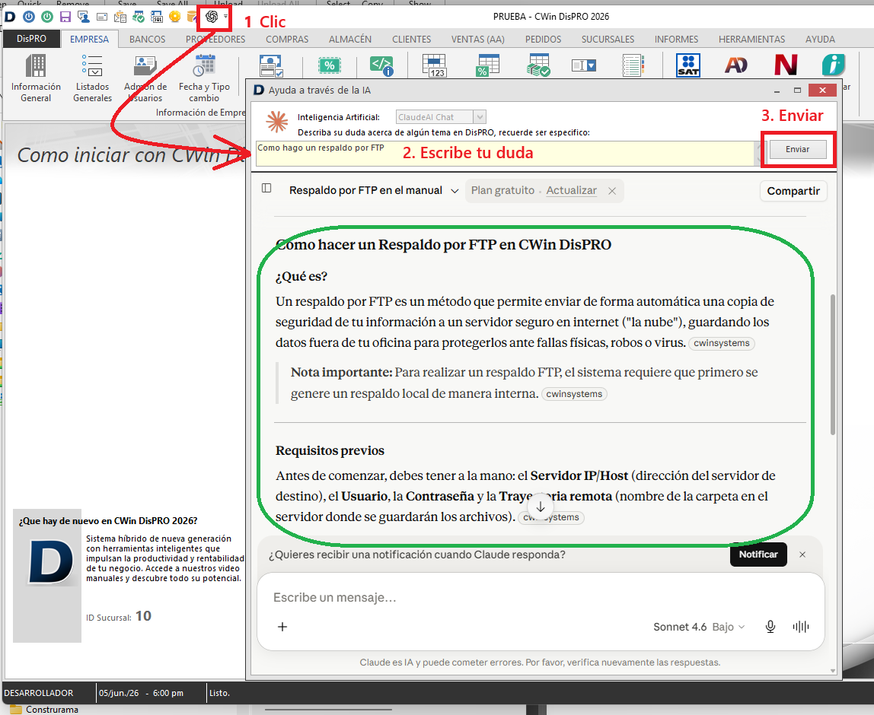Open the INFORMES ribbon tab
Viewport: 874px width, 715px height.
676,39
